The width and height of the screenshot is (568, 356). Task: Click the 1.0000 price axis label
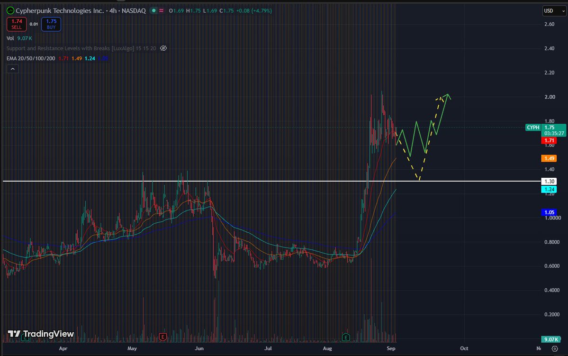click(x=553, y=218)
